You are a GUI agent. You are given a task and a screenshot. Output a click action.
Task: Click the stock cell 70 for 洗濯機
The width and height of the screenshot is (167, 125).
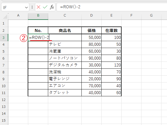point(111,72)
